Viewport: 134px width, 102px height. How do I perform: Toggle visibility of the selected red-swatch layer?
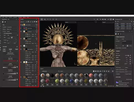tap(21, 28)
